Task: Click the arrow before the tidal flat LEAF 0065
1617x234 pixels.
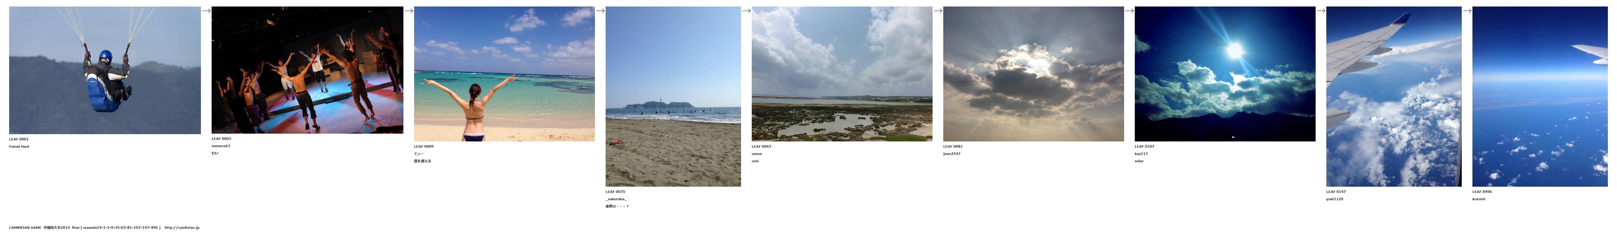Action: click(746, 11)
